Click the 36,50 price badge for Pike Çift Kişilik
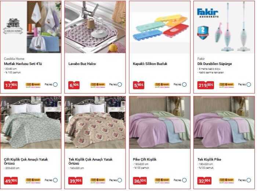This screenshot has height=191, width=257. coord(140,181)
